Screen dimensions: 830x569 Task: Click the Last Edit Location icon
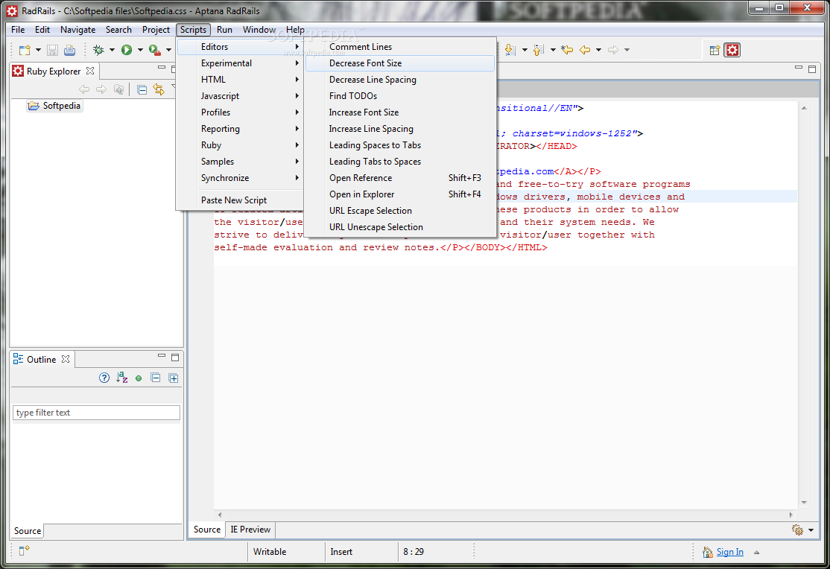click(568, 50)
